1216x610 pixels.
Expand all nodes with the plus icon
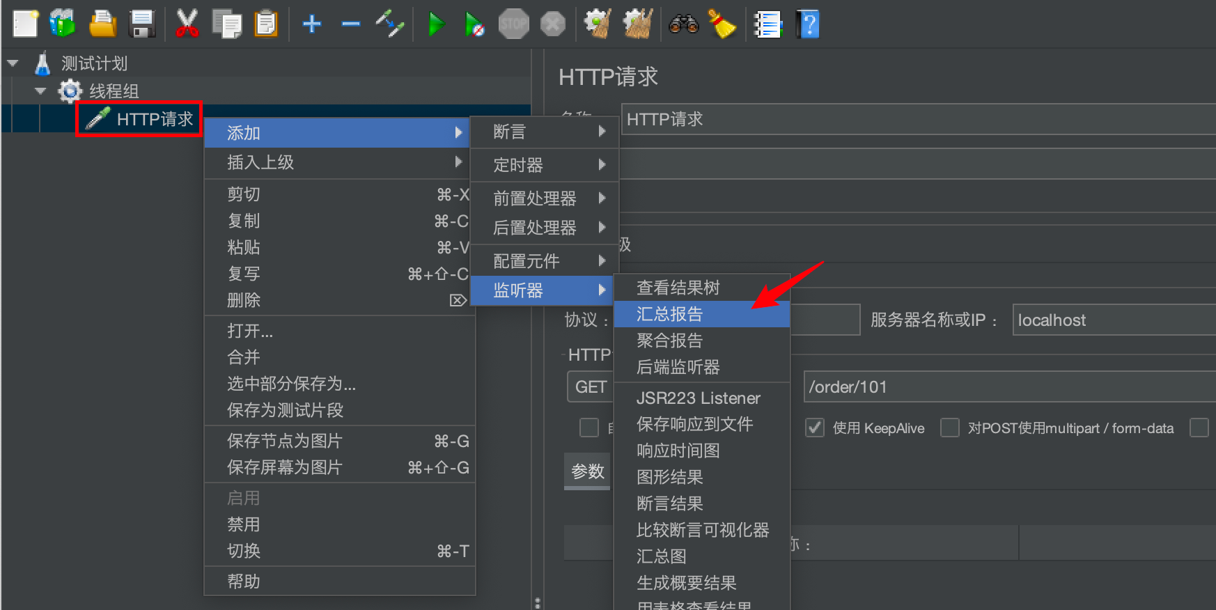(x=312, y=24)
